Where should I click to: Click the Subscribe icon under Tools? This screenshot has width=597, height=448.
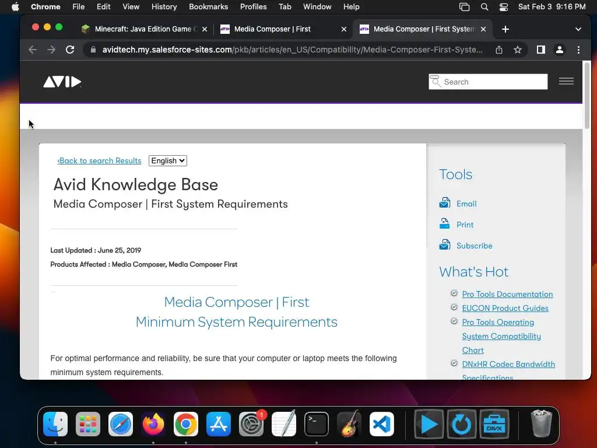point(445,244)
